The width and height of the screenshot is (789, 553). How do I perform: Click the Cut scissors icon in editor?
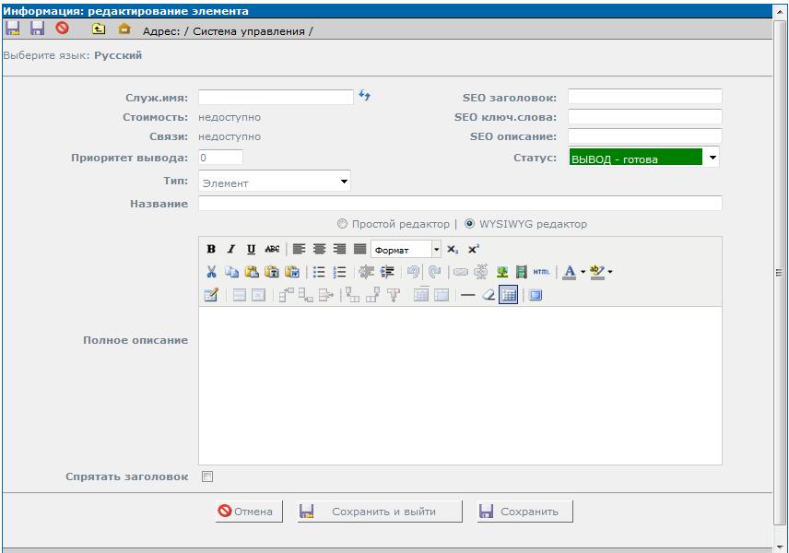click(x=211, y=272)
